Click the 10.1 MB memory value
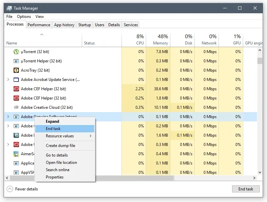Viewport: 267px width, 202px height. 161,107
